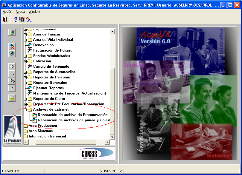The image size is (242, 175).
Task: Click the folder icon of Informacion Gerencial
Action: (x=25, y=137)
